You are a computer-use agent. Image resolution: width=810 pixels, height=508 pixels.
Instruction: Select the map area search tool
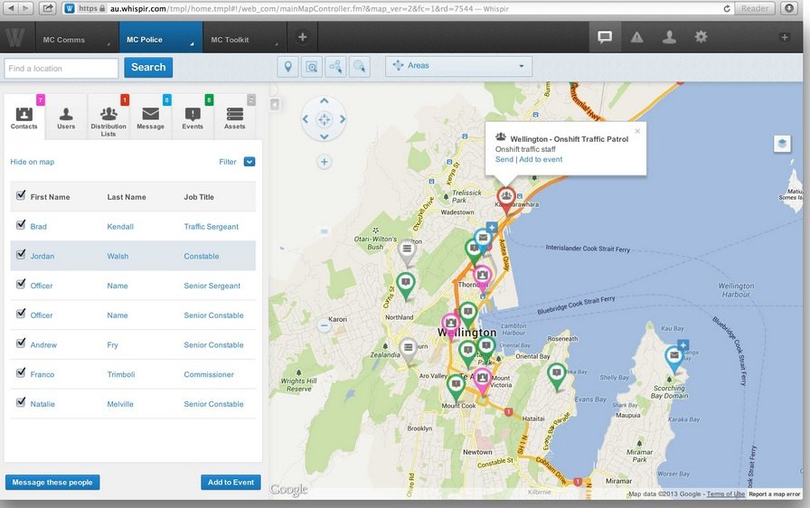[x=312, y=67]
